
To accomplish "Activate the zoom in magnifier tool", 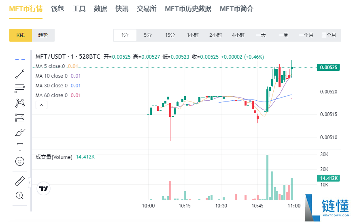I will pyautogui.click(x=20, y=196).
